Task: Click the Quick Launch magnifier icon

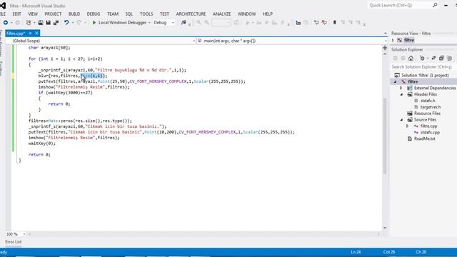Action: tap(435, 5)
